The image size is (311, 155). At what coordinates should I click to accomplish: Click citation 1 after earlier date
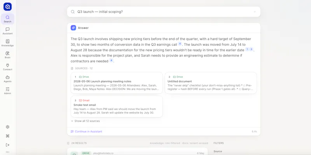click(x=247, y=50)
